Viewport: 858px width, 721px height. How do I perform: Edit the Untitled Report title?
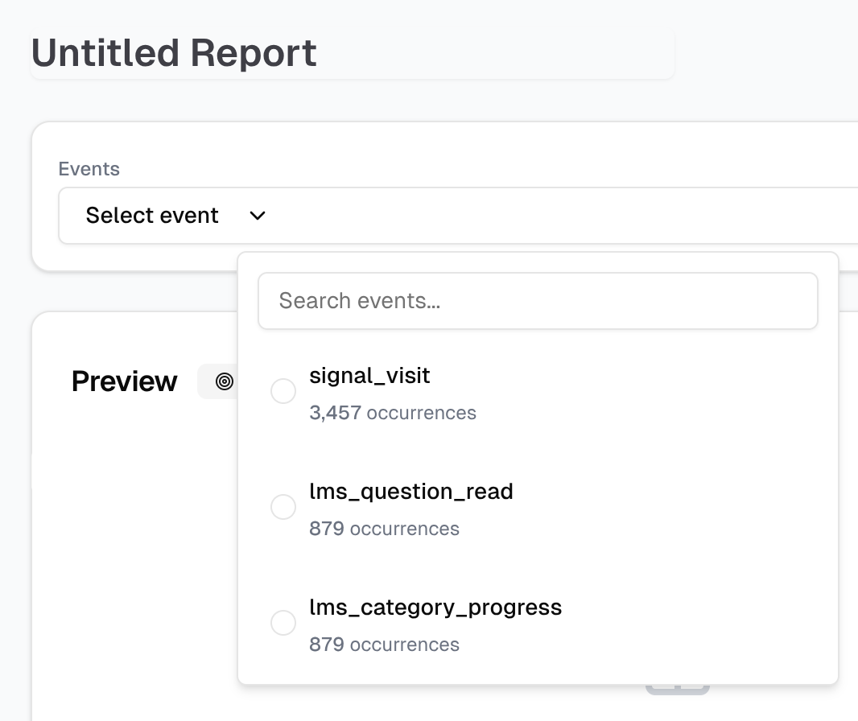174,53
